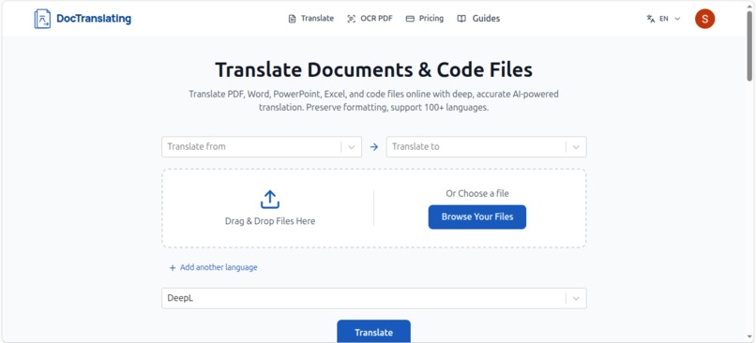The image size is (756, 343).
Task: Open the OCR PDF menu item
Action: pyautogui.click(x=370, y=19)
